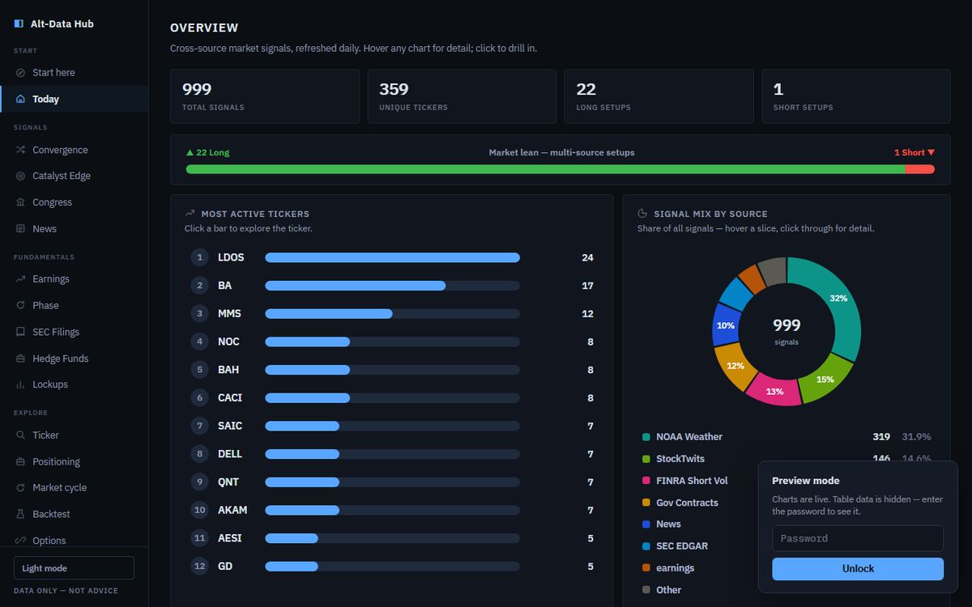972x607 pixels.
Task: Click the NOAA Weather legend swatch
Action: [x=646, y=437]
